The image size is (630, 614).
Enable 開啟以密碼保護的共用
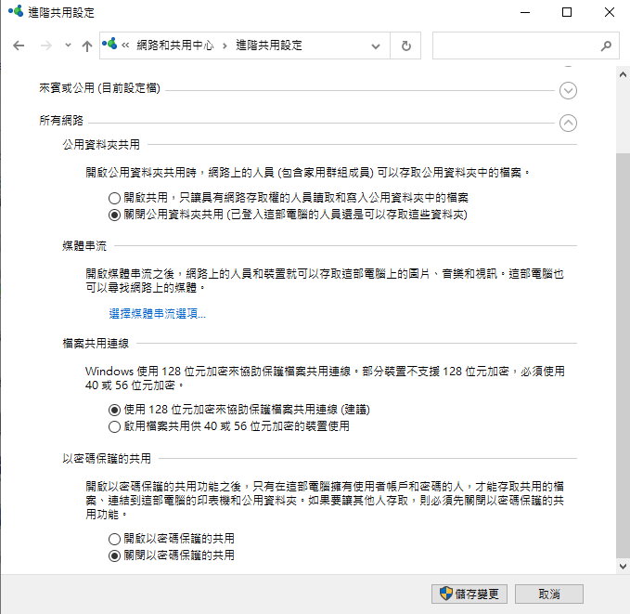(x=114, y=539)
